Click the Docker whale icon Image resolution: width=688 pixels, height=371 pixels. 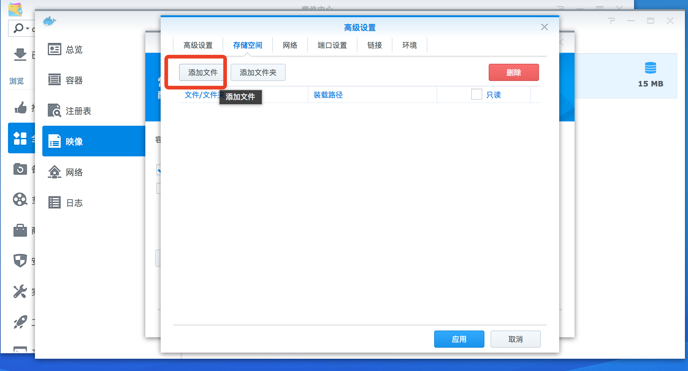(x=49, y=21)
